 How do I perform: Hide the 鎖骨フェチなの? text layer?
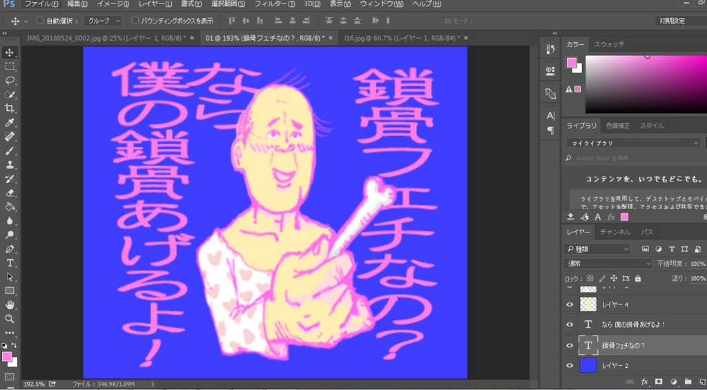(x=570, y=345)
